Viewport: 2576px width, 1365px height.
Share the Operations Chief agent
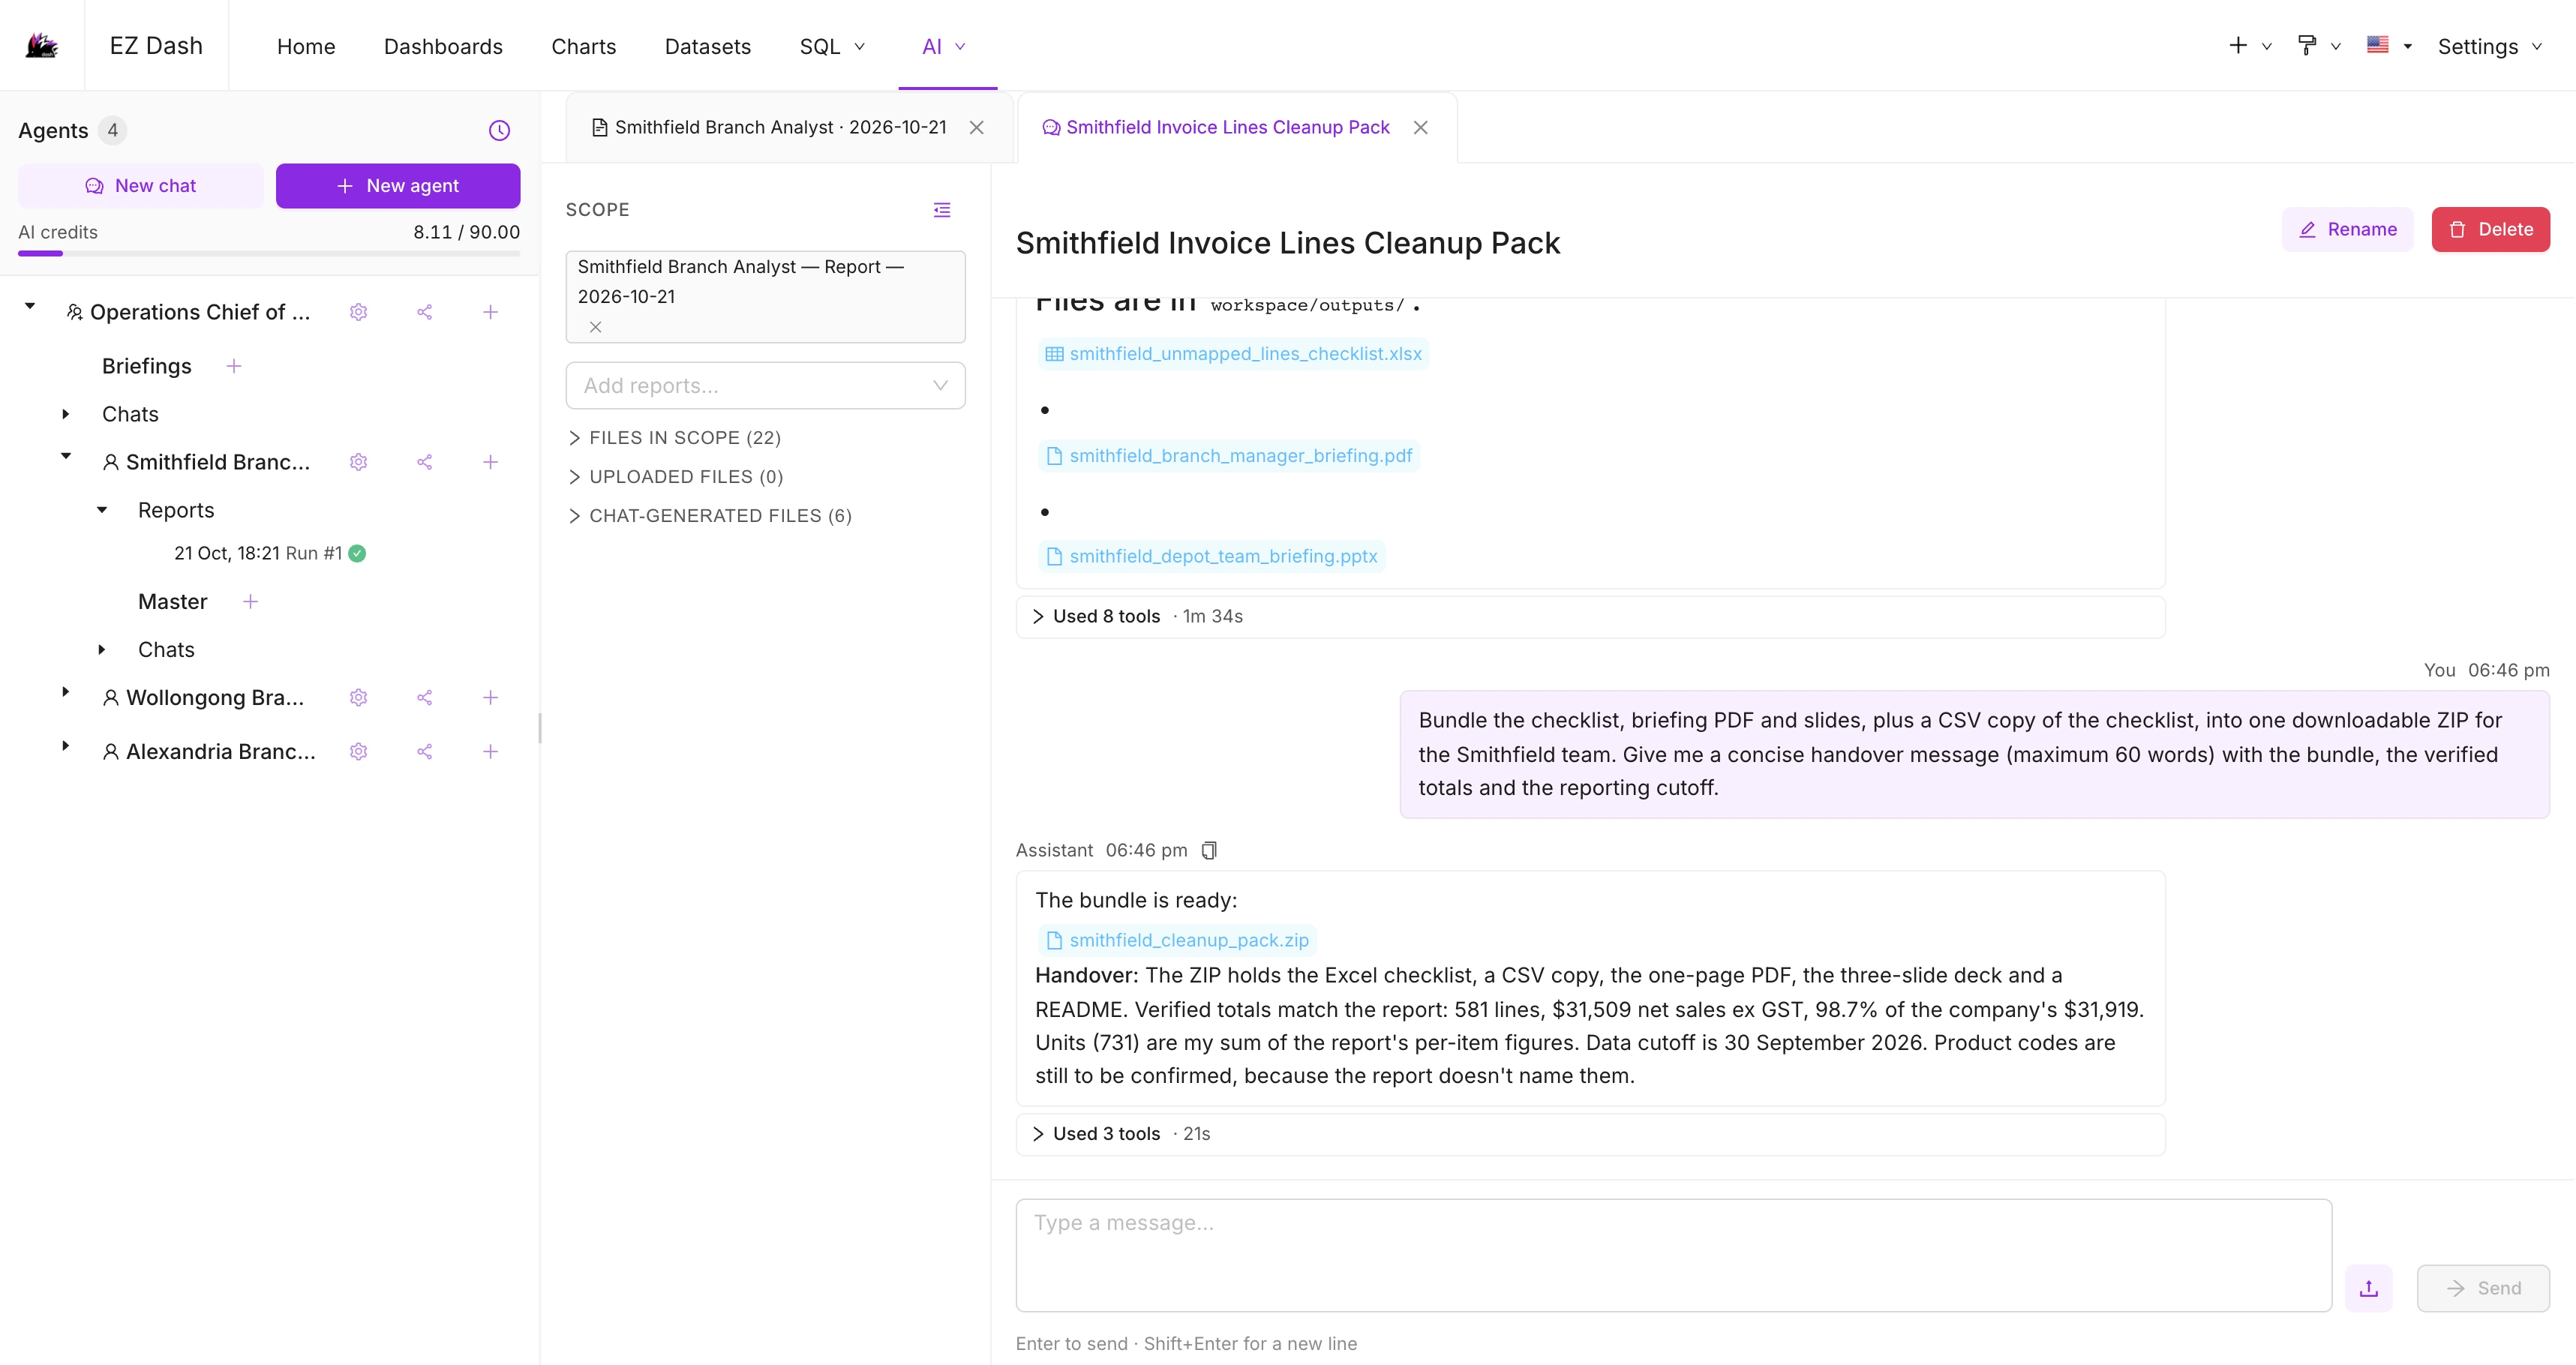425,312
